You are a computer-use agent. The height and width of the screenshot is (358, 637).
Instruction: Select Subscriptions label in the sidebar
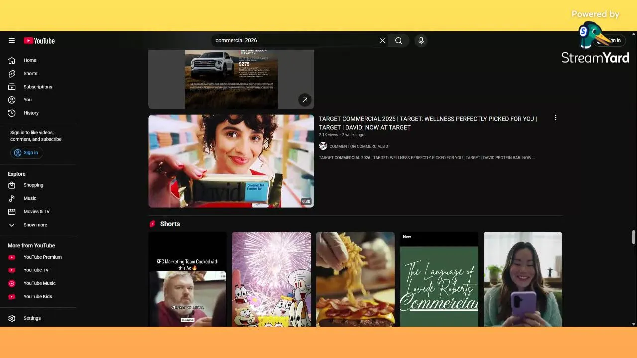coord(38,87)
